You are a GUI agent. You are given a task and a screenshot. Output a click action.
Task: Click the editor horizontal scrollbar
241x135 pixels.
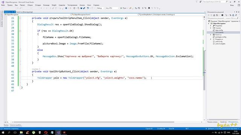[94, 122]
